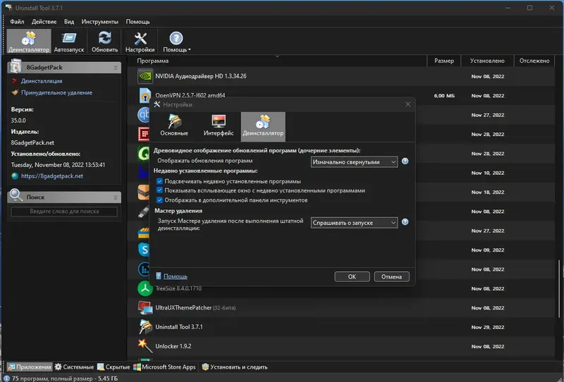Open the Деинсталлятор toolbar section
The height and width of the screenshot is (382, 564).
[29, 42]
